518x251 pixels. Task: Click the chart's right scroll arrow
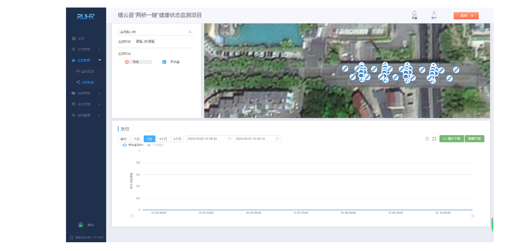coord(473,216)
